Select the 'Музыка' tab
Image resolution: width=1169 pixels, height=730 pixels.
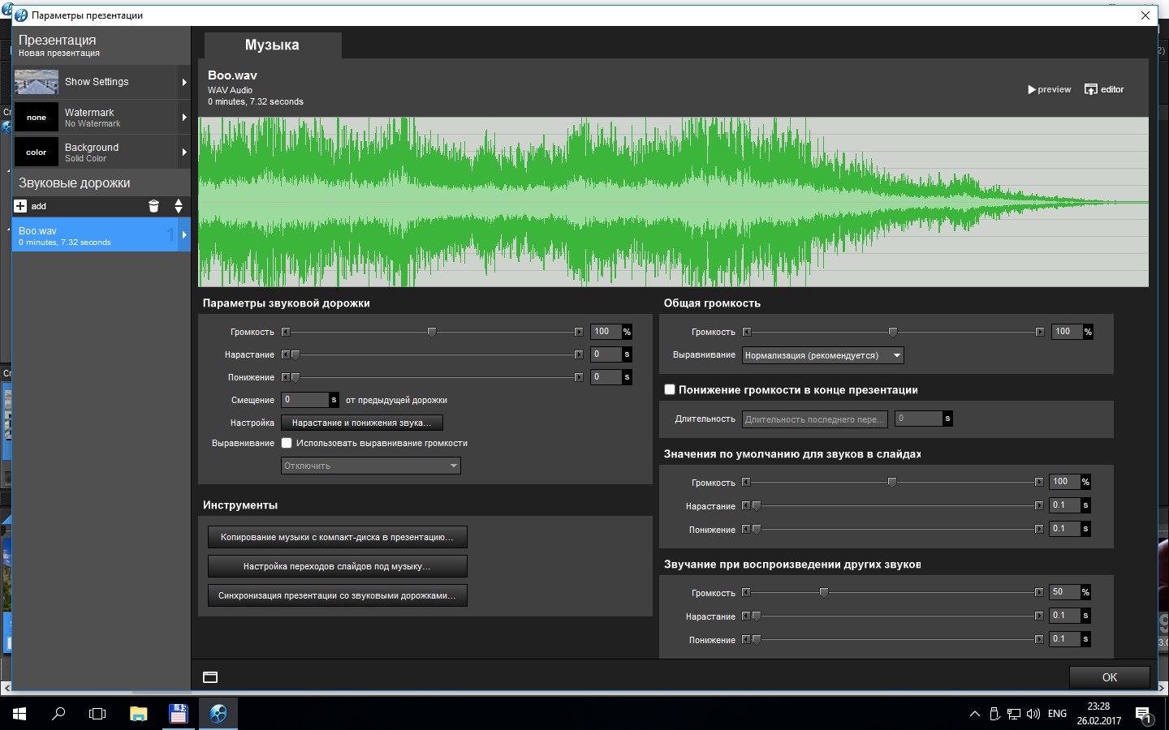tap(272, 45)
